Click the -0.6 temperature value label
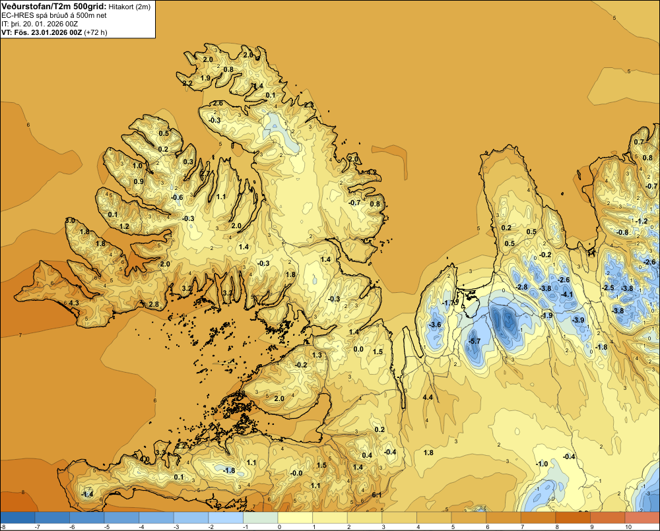 coord(177,197)
